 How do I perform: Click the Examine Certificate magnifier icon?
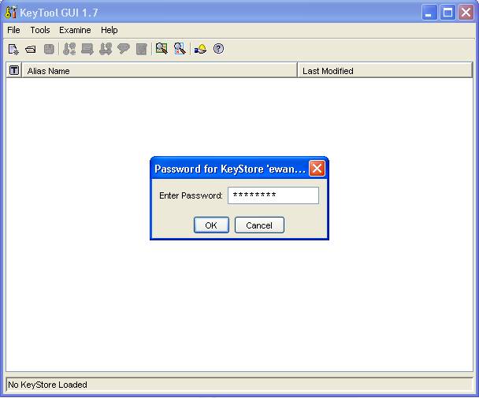(x=162, y=49)
